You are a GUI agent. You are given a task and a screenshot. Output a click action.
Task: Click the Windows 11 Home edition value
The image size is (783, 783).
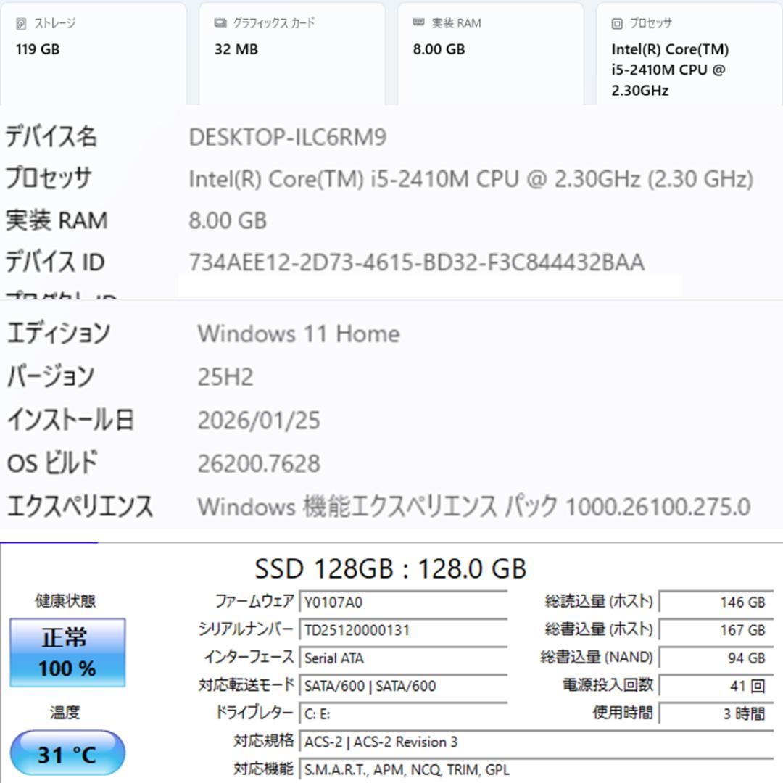[298, 333]
